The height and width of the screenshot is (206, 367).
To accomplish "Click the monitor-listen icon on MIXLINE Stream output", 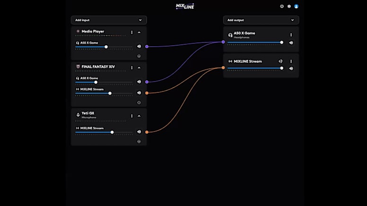I will coord(280,61).
